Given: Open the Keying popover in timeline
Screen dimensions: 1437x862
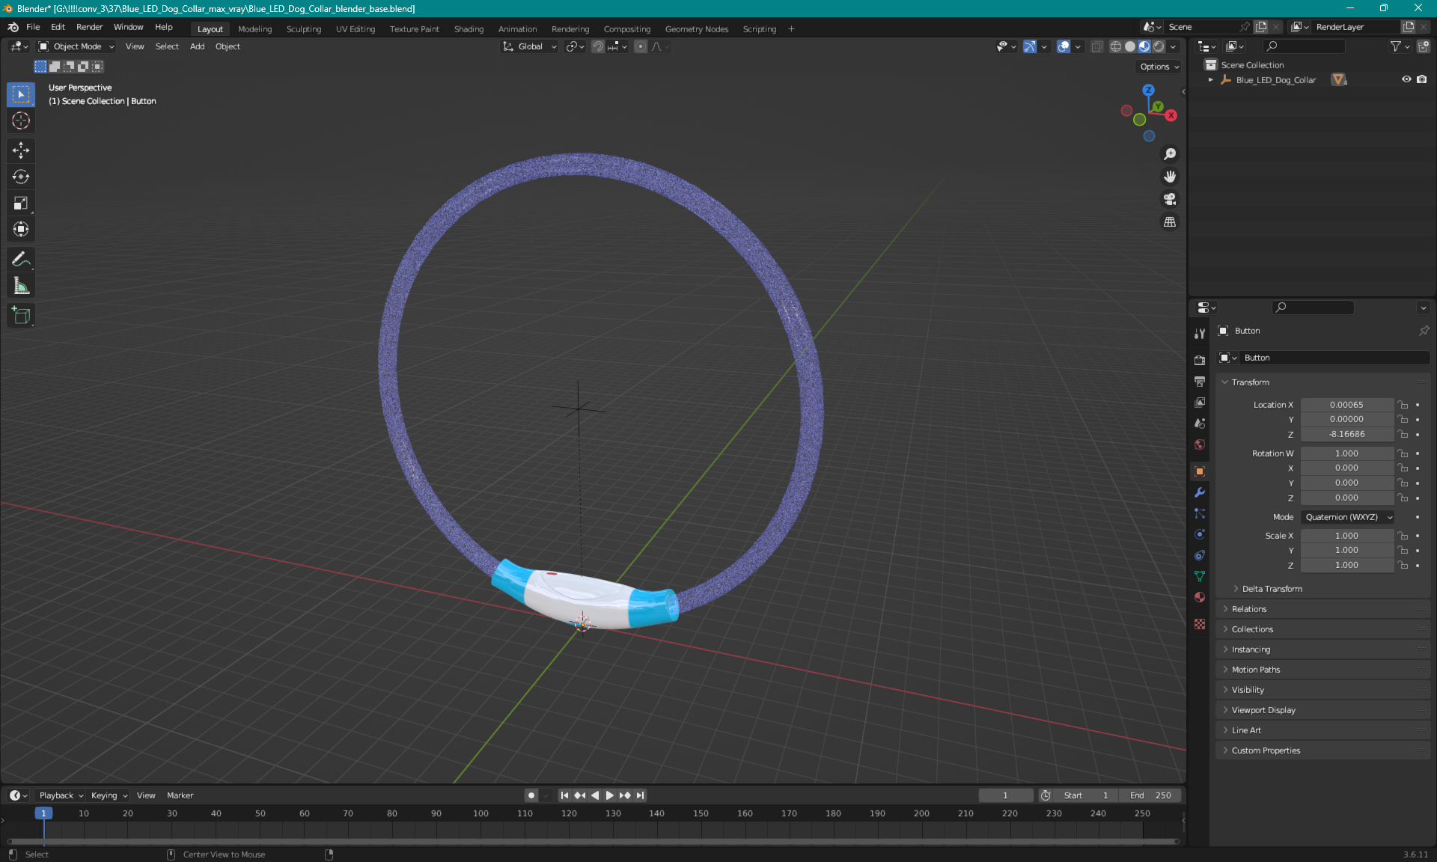Looking at the screenshot, I should 109,795.
